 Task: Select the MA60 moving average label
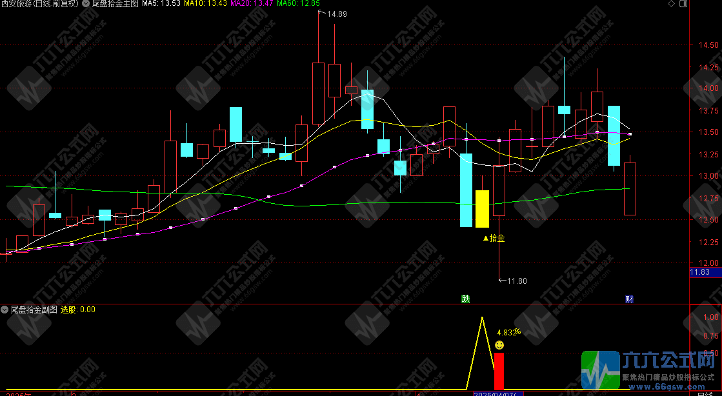298,4
